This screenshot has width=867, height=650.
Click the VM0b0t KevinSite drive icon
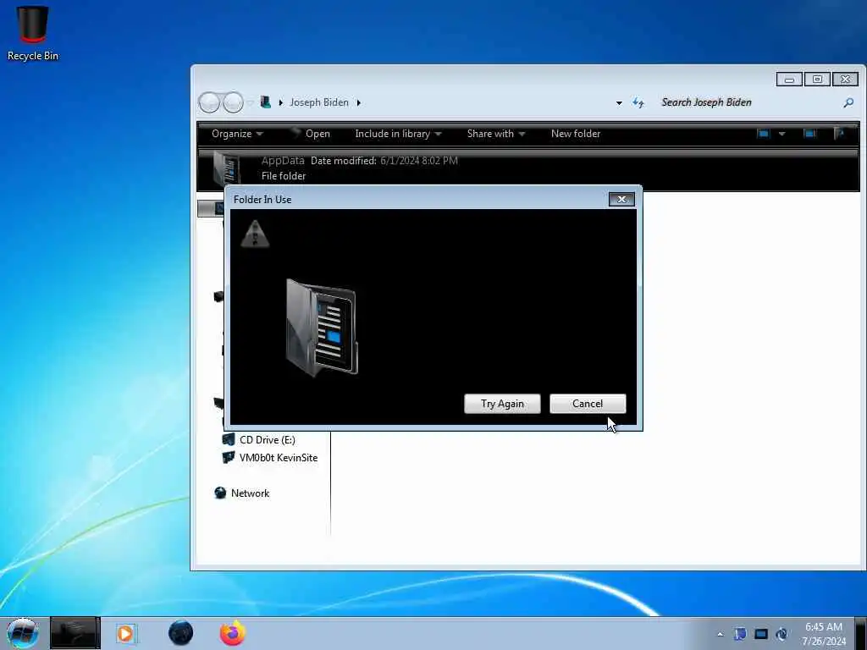pyautogui.click(x=229, y=457)
